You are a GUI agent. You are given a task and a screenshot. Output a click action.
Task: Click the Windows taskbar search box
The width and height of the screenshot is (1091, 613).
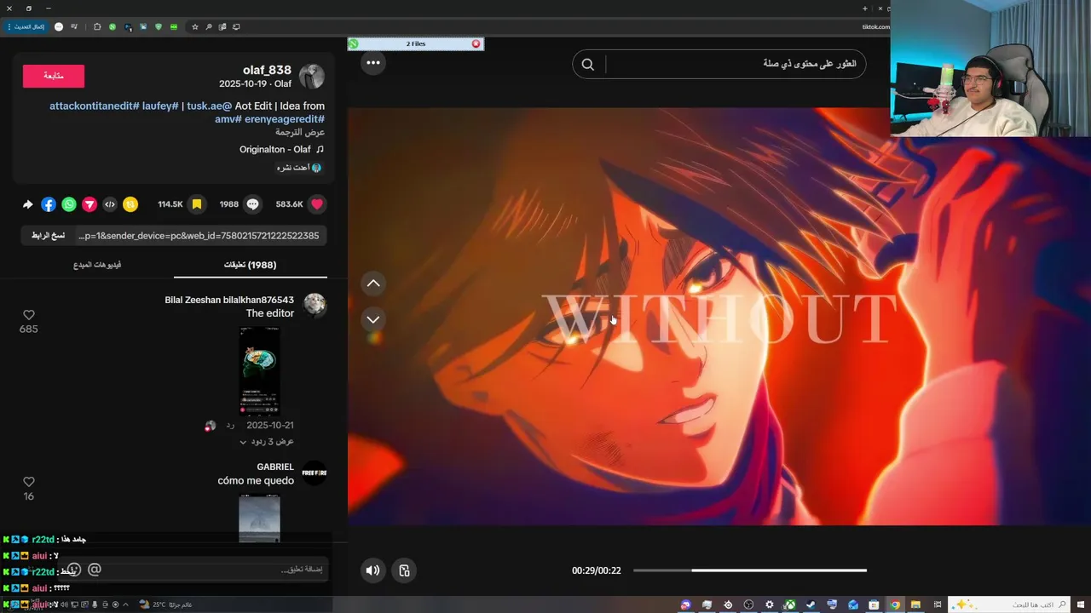pos(1008,604)
